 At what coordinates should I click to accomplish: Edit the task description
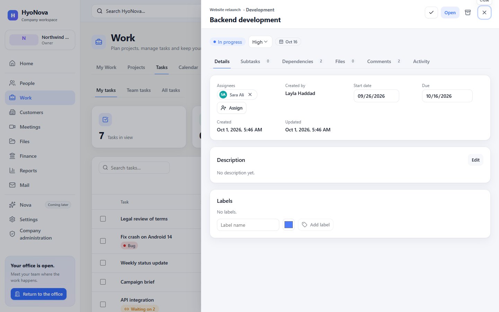tap(475, 160)
